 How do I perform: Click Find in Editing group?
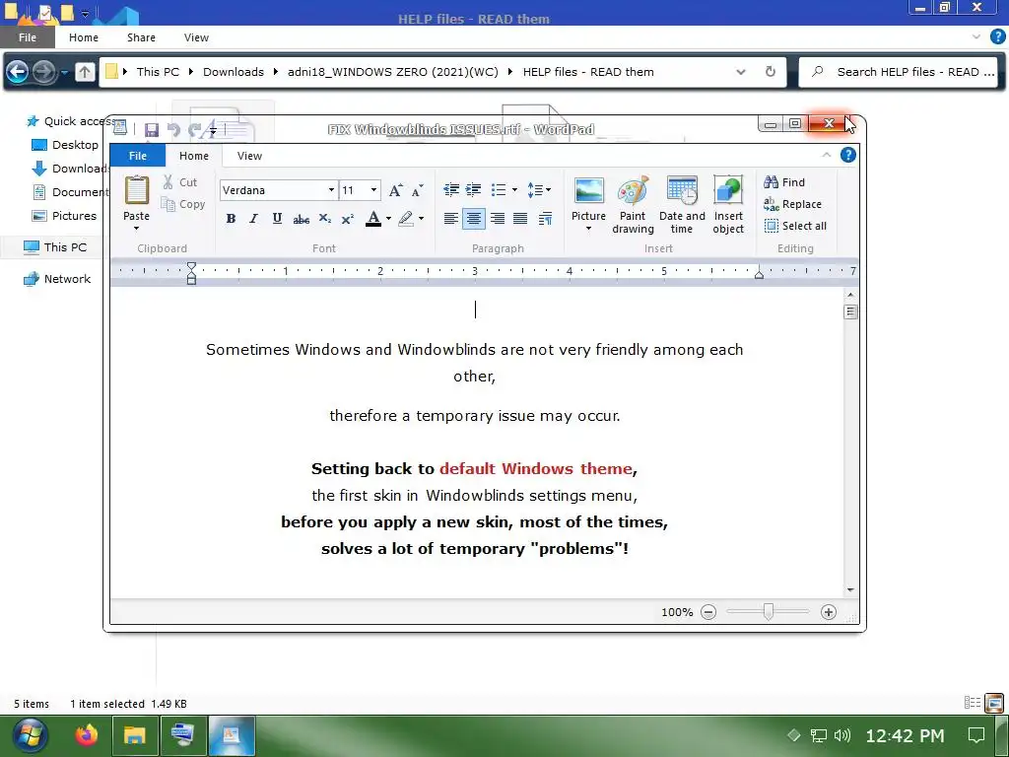click(x=783, y=182)
